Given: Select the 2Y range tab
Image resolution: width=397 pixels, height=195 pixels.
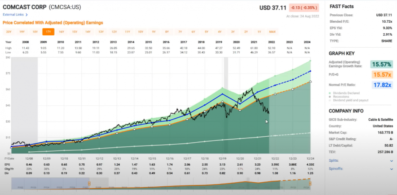Looking at the screenshot, I should [246, 32].
